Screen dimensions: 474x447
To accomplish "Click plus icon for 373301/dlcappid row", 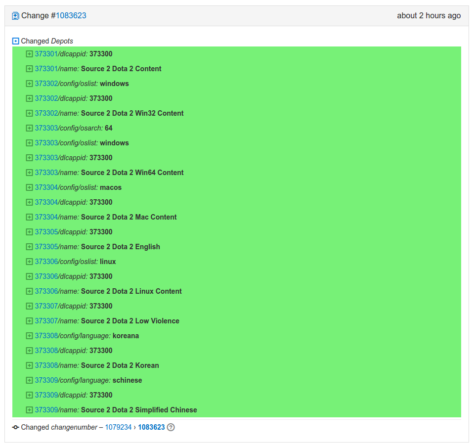I will [29, 54].
